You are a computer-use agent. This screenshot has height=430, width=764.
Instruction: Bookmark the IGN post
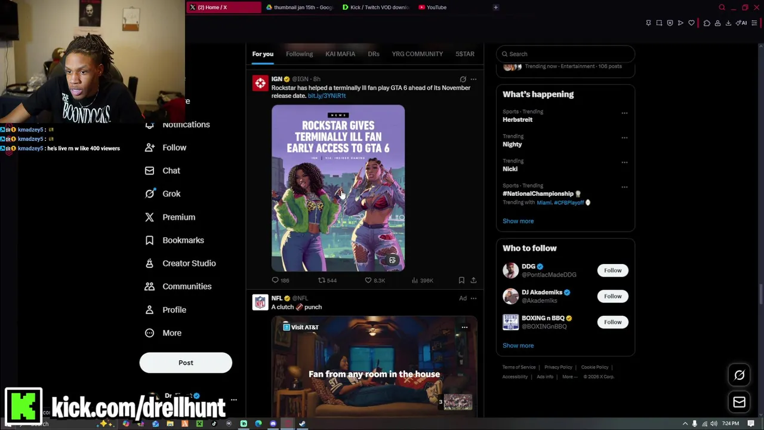[x=461, y=280]
